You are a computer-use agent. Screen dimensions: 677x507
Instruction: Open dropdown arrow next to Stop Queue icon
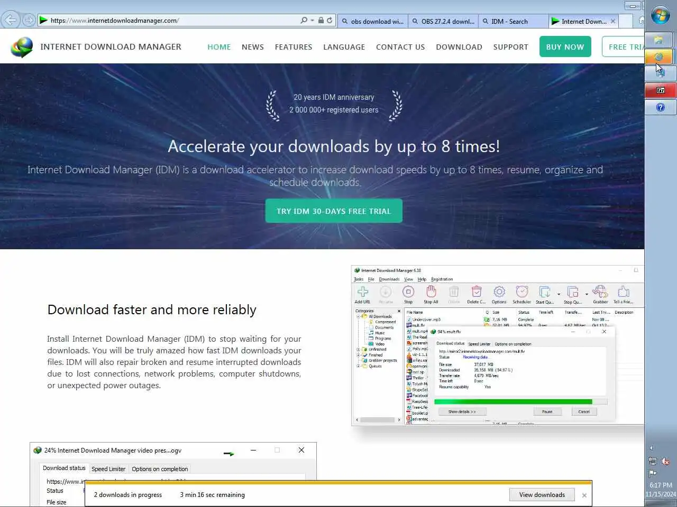click(x=587, y=295)
